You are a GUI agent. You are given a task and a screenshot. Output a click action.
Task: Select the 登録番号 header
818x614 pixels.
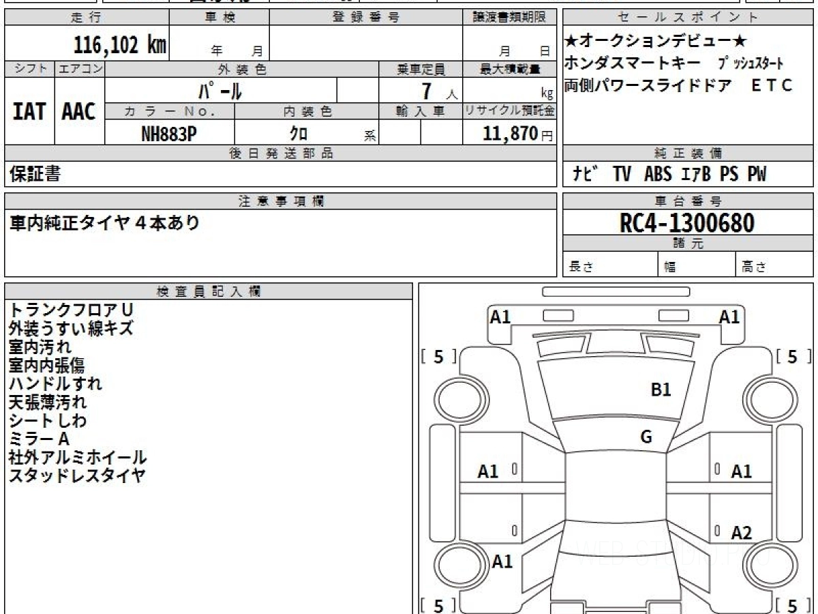click(x=366, y=18)
